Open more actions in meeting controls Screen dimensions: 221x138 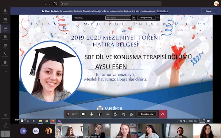click(x=107, y=114)
